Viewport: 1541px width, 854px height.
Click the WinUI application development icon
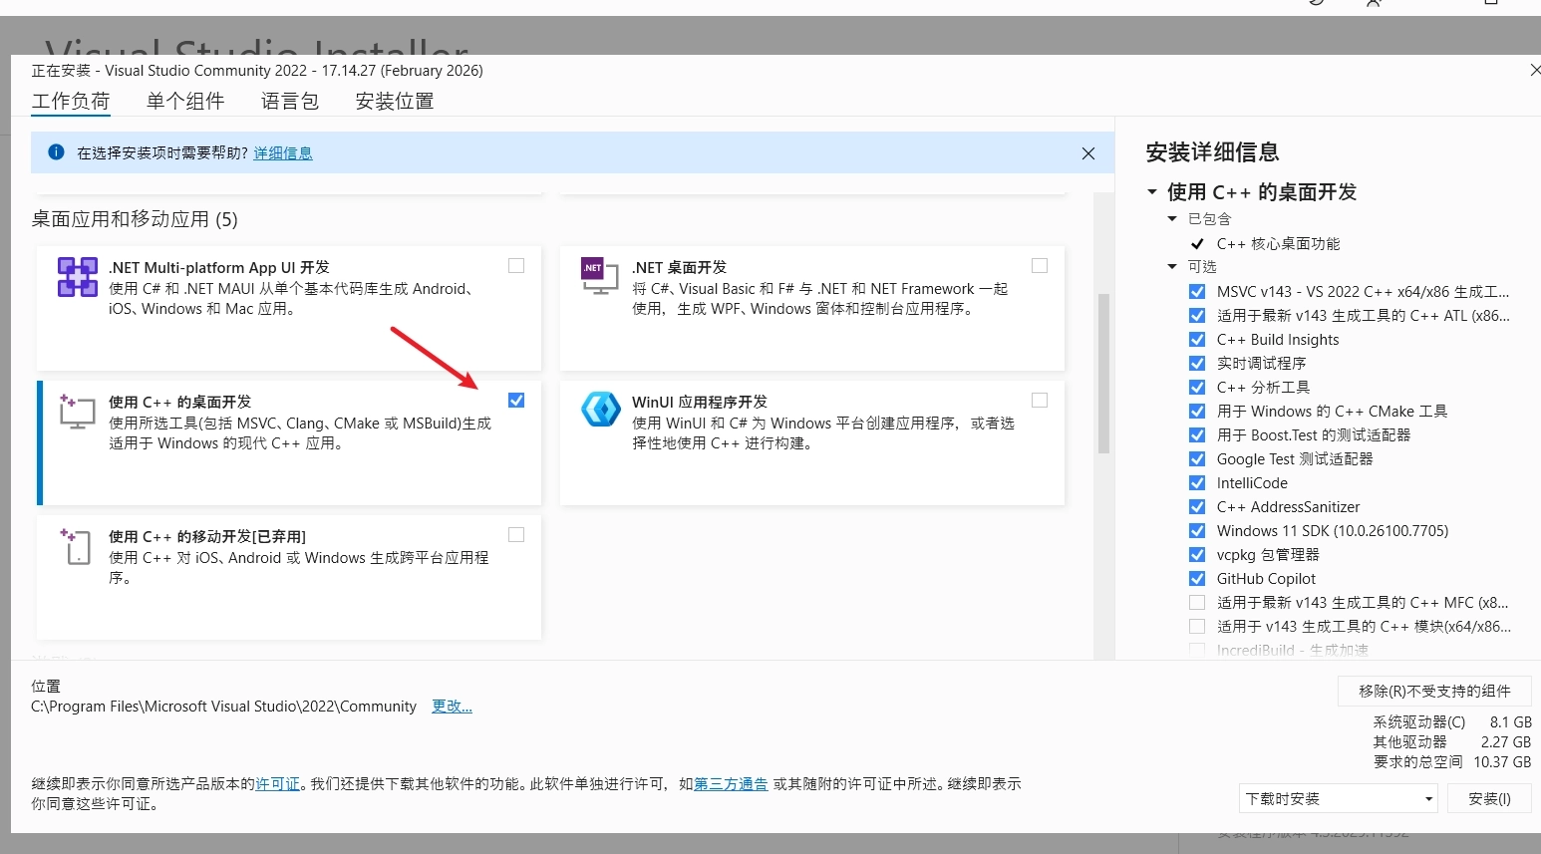[x=600, y=410]
